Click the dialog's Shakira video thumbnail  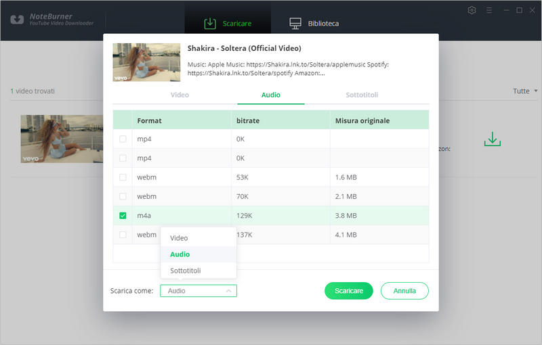pyautogui.click(x=146, y=62)
